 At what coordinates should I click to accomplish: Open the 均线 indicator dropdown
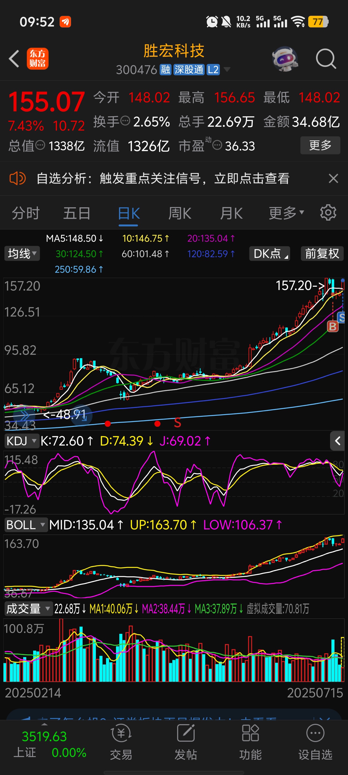click(22, 254)
